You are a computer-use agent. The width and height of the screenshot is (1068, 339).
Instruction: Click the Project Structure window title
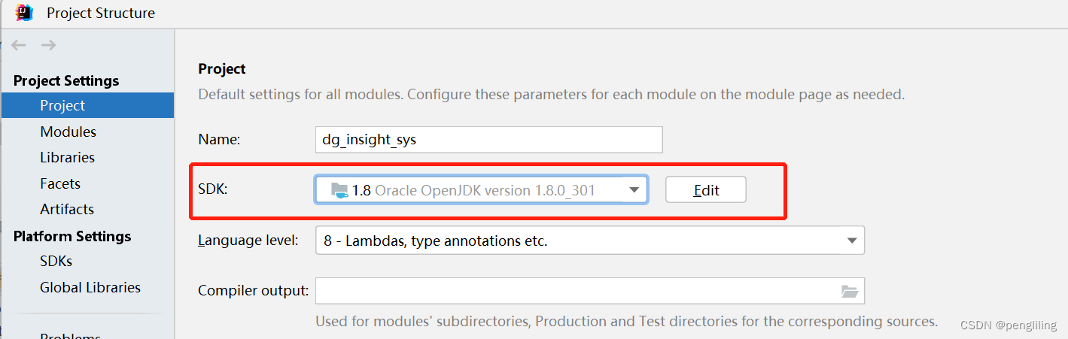(x=101, y=13)
